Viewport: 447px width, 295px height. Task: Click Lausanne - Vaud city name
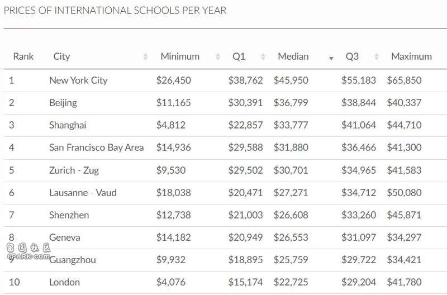coord(83,193)
